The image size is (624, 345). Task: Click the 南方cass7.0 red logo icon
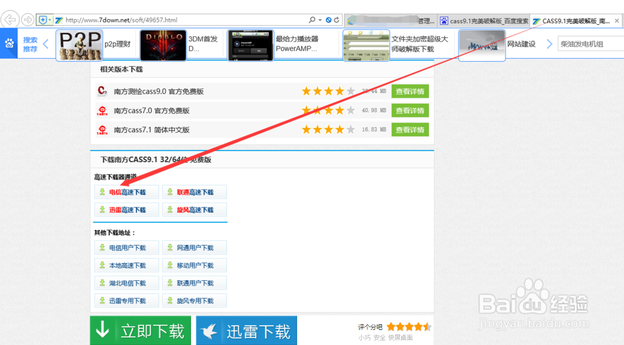tap(102, 110)
